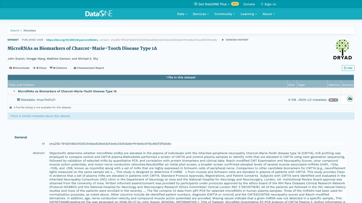Open the Get DataONE Plus dropdown
Screen dimensions: 362x203
click(x=212, y=4)
